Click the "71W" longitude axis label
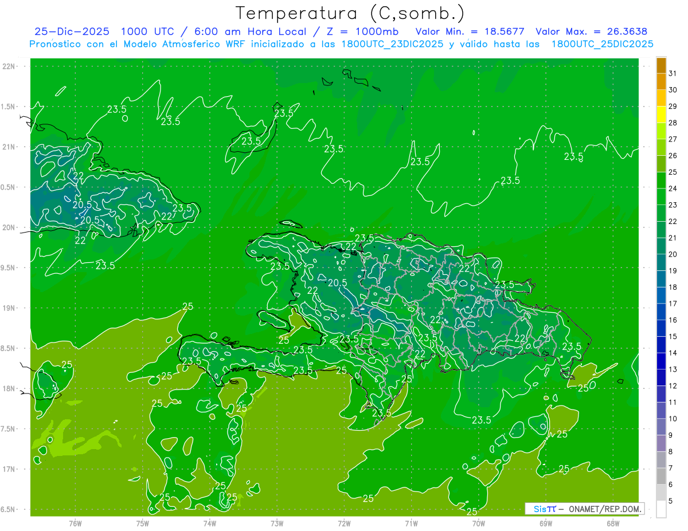The width and height of the screenshot is (688, 531). point(411,523)
